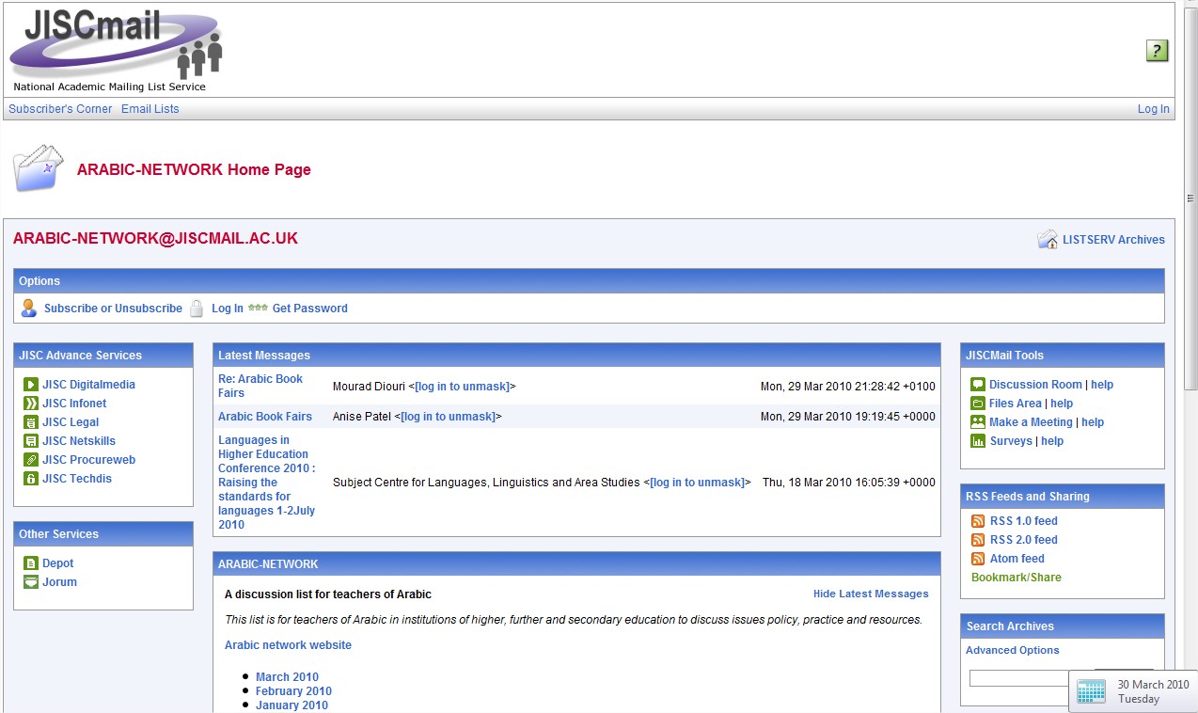Open the Arabic network website link
This screenshot has width=1198, height=713.
point(288,645)
